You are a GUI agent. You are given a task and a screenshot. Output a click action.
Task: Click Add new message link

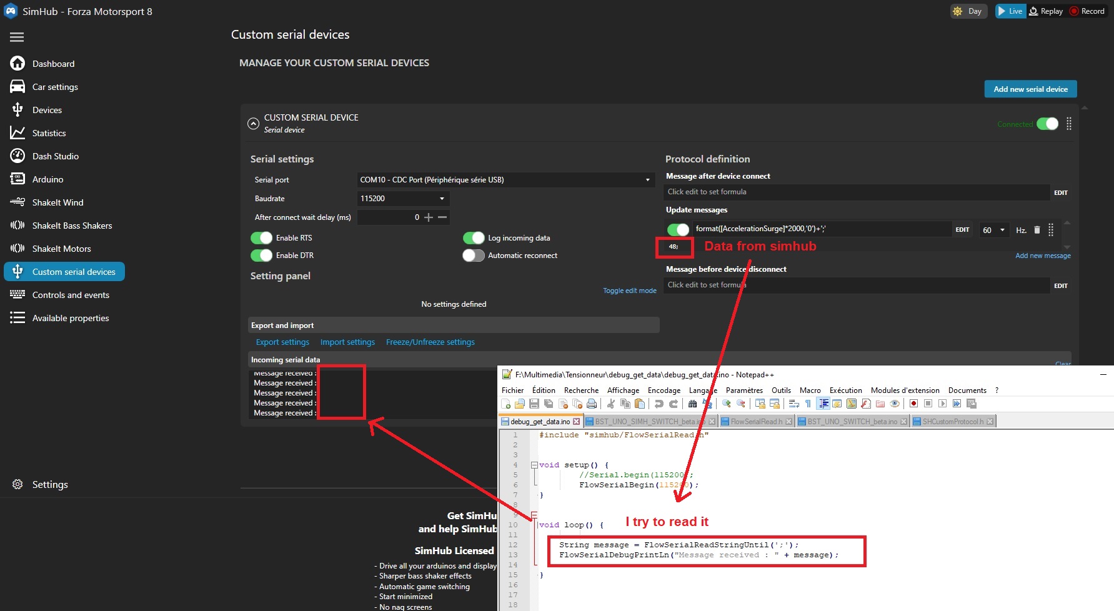point(1043,256)
